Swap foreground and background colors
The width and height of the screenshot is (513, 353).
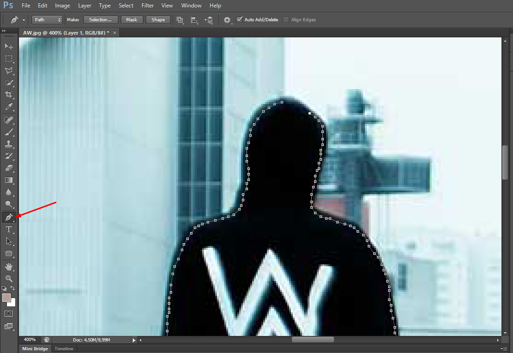(12, 288)
